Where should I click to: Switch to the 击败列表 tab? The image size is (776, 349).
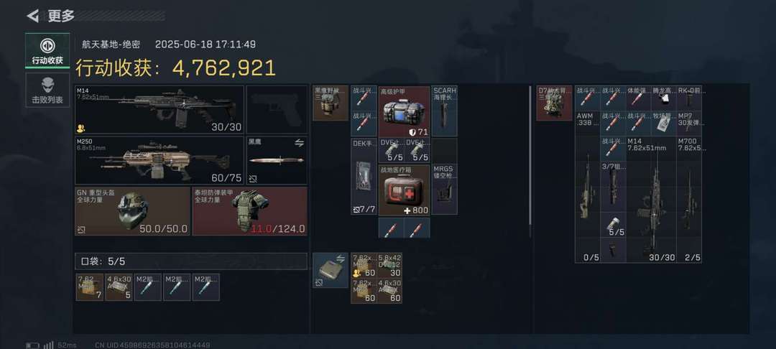point(47,90)
